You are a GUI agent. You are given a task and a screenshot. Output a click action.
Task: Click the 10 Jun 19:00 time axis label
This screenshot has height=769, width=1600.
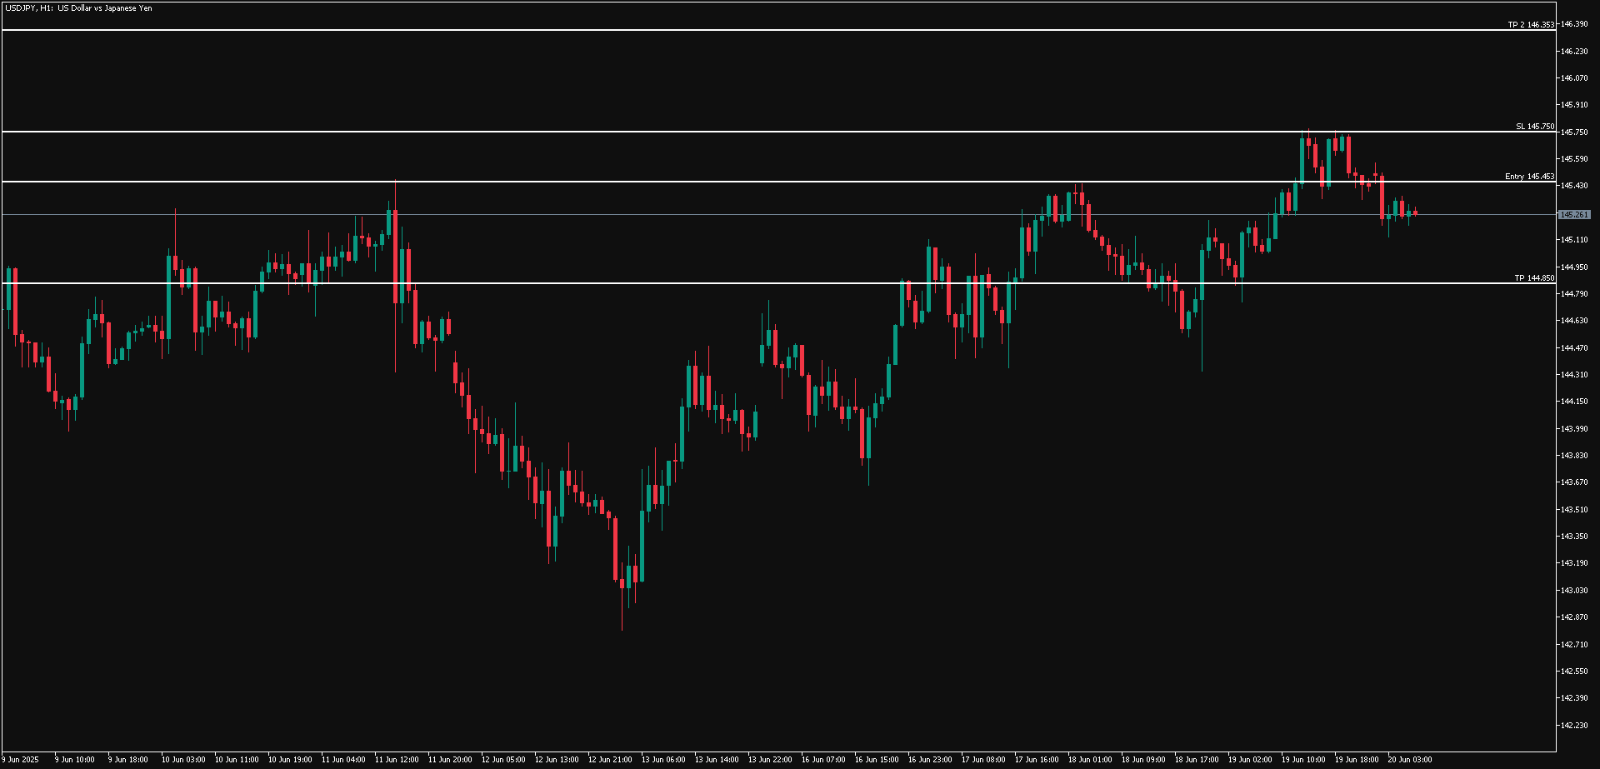290,760
